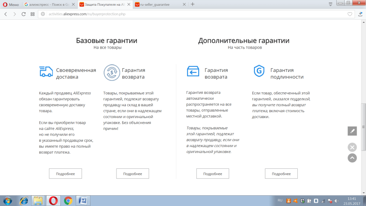Click the dollar refund circle icon

click(x=112, y=73)
